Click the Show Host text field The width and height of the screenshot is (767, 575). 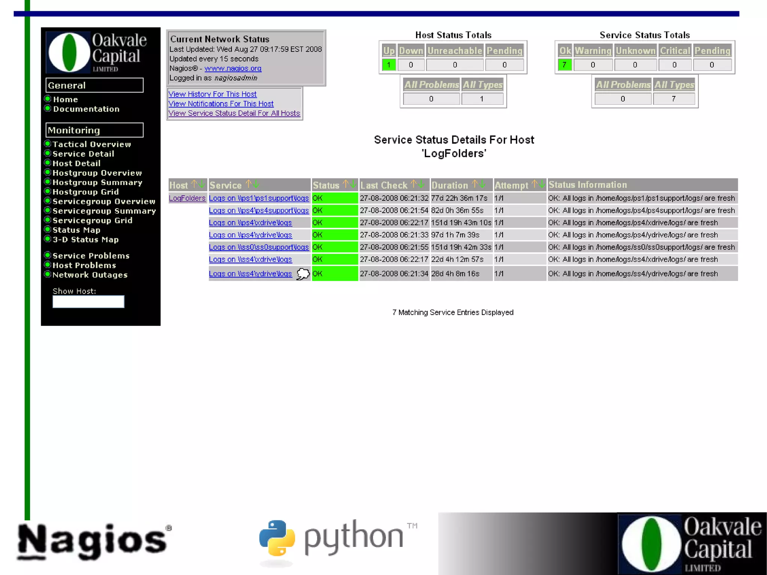point(88,302)
